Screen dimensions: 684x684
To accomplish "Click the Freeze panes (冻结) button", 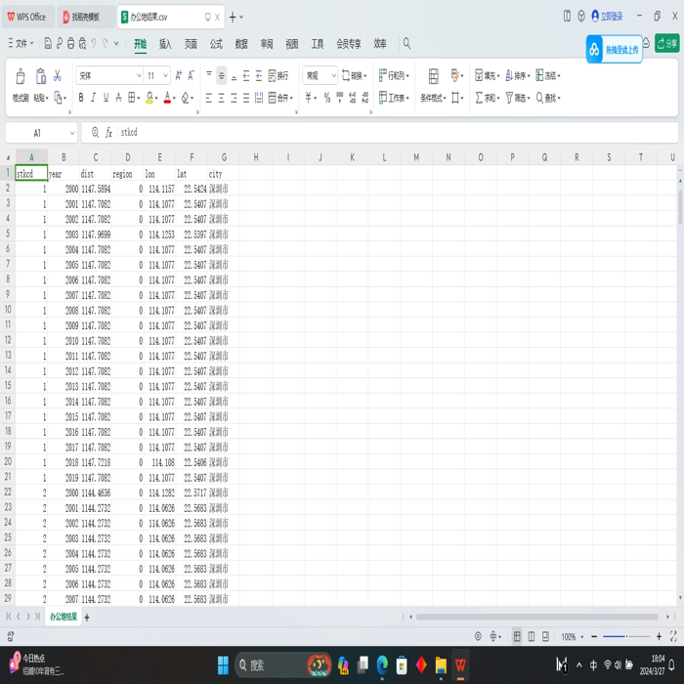I will (x=548, y=76).
